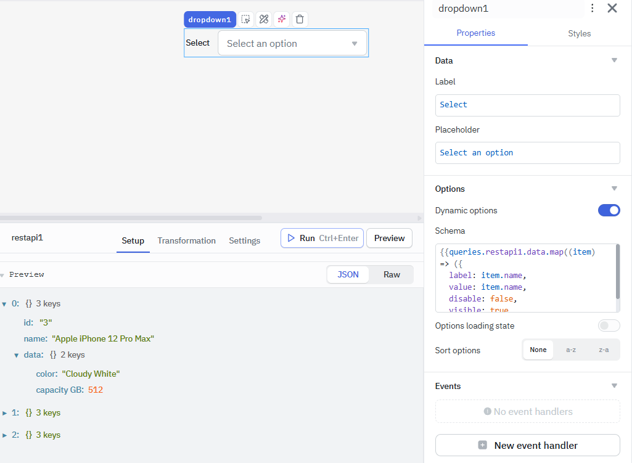The width and height of the screenshot is (632, 463).
Task: Switch to the Styles tab
Action: tap(578, 34)
